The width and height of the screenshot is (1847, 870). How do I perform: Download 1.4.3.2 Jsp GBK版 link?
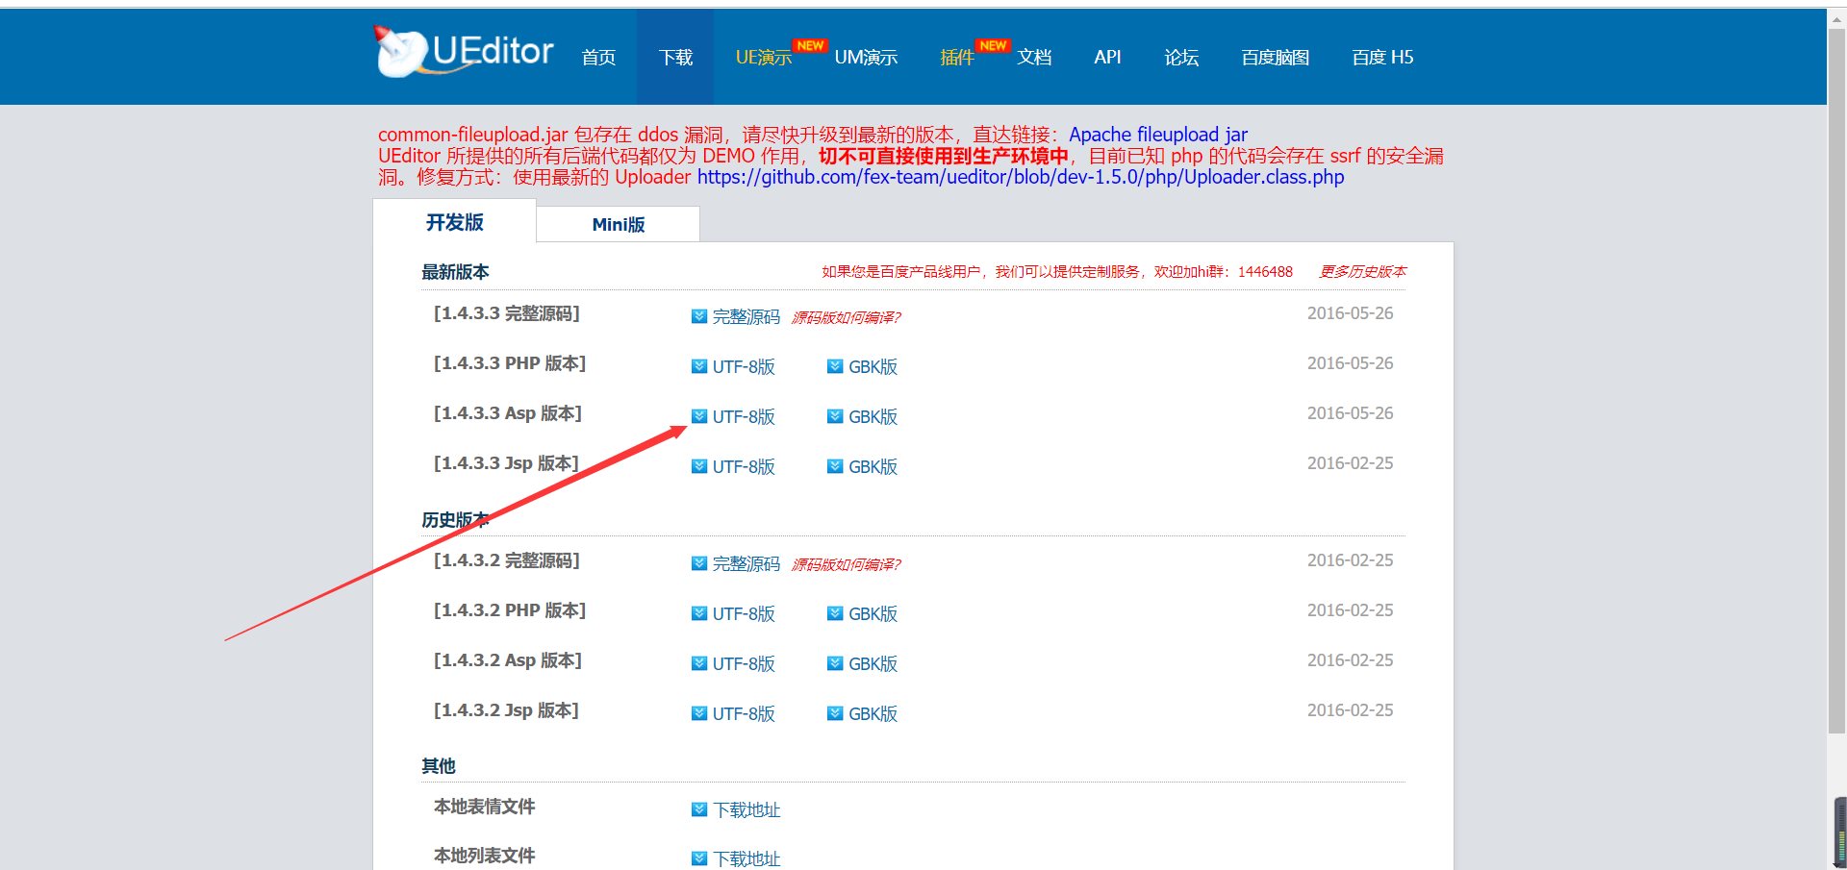(873, 713)
